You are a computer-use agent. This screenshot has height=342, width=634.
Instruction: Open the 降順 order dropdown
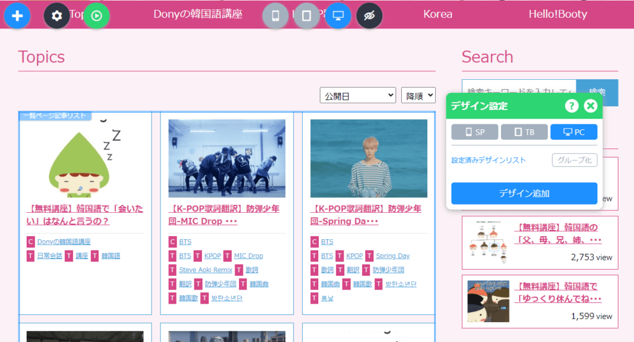(418, 95)
